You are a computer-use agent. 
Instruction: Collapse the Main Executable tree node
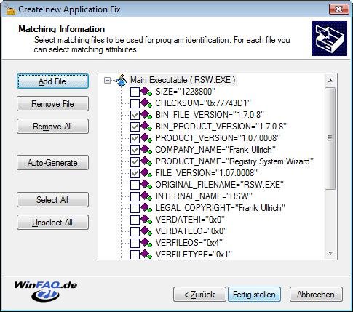(x=107, y=80)
